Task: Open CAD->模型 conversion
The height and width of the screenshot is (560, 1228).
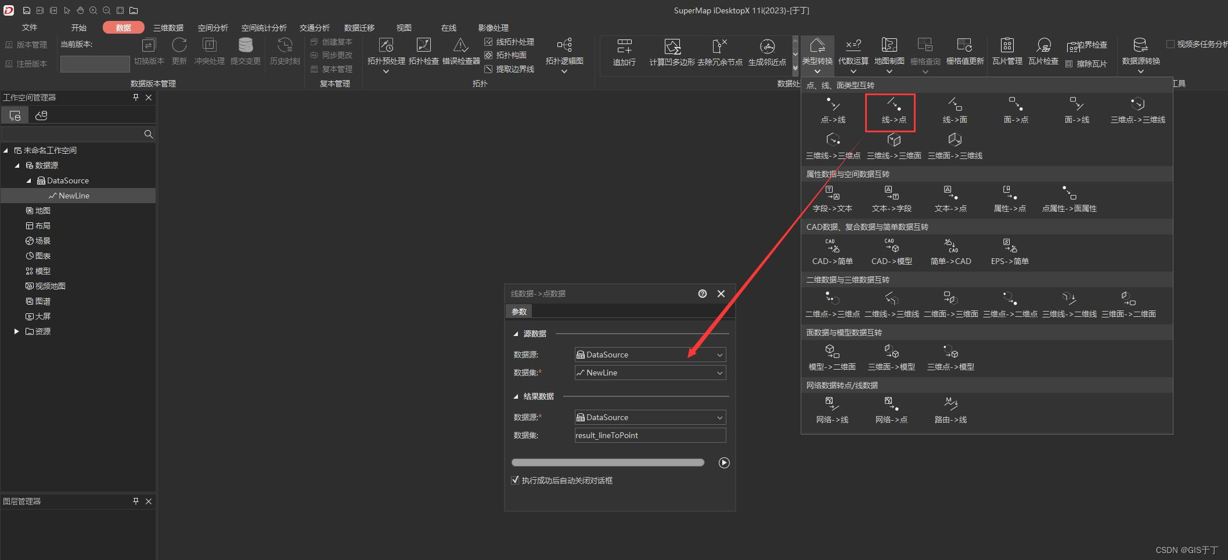Action: (x=892, y=252)
